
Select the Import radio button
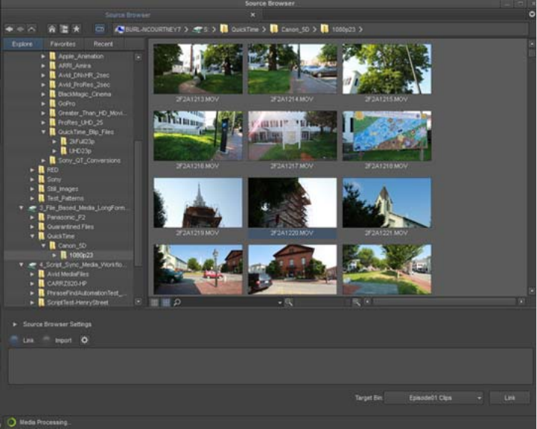46,340
